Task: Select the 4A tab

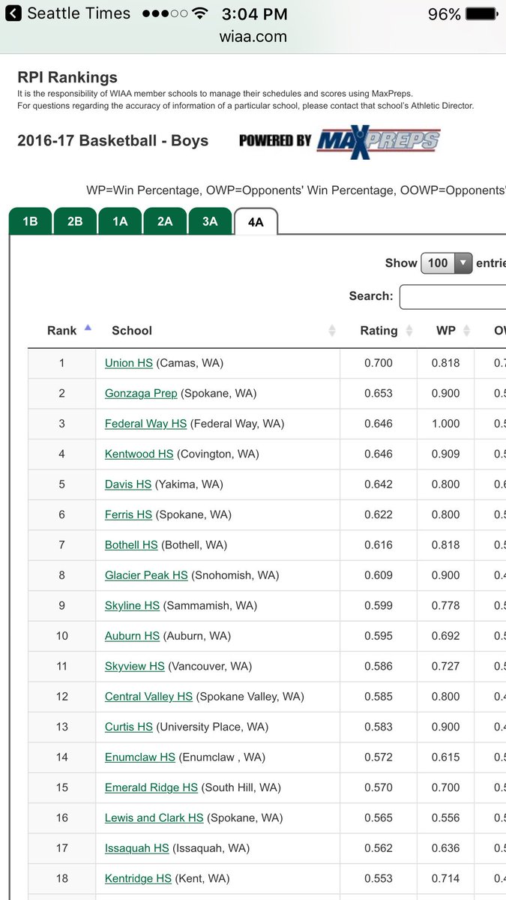Action: tap(256, 222)
